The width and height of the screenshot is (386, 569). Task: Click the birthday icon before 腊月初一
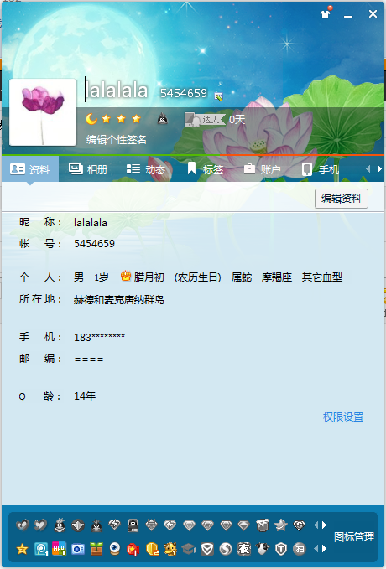tap(126, 276)
